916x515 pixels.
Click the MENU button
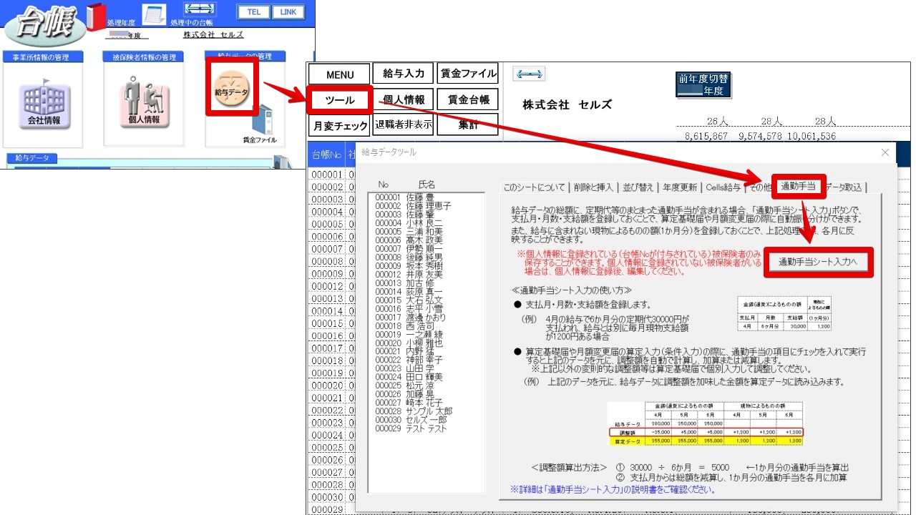(x=340, y=74)
